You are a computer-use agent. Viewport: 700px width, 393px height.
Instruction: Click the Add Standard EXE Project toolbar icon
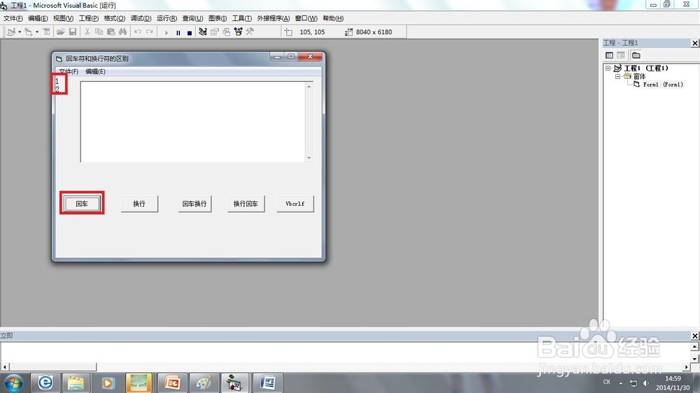point(12,31)
